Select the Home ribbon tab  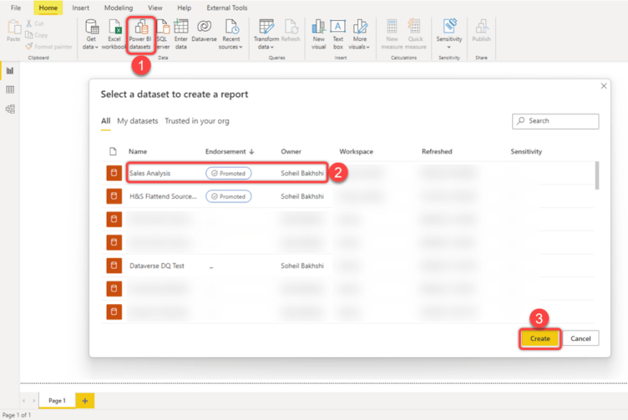click(x=48, y=8)
